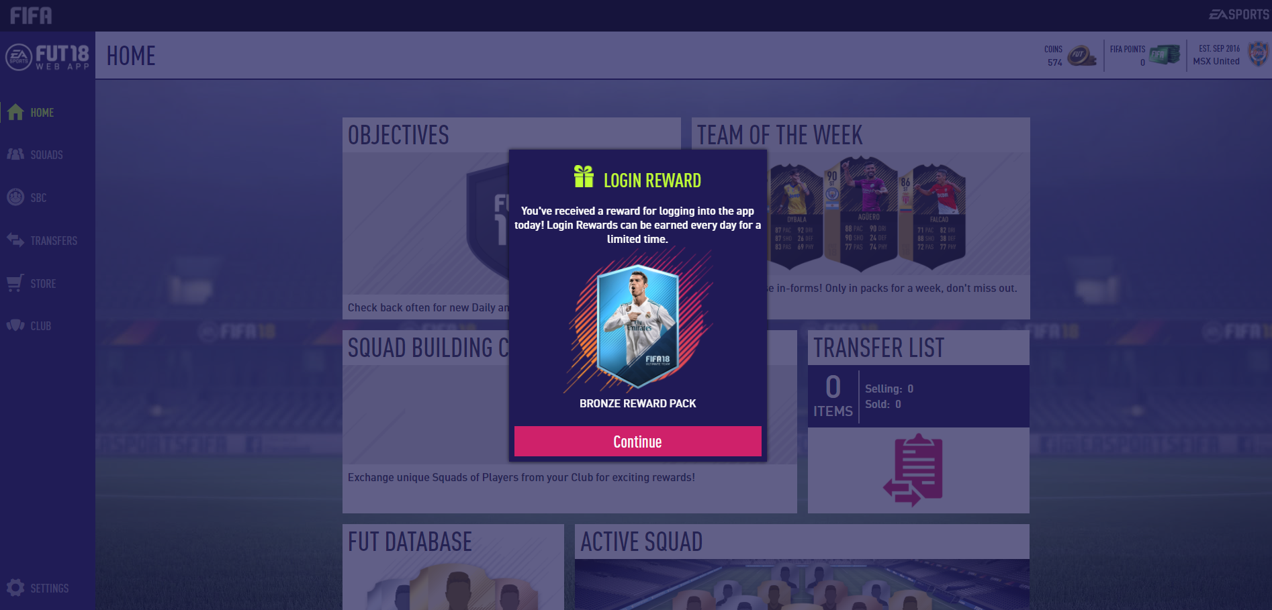The width and height of the screenshot is (1272, 610).
Task: Click the FIFA Points cash icon
Action: [1165, 54]
